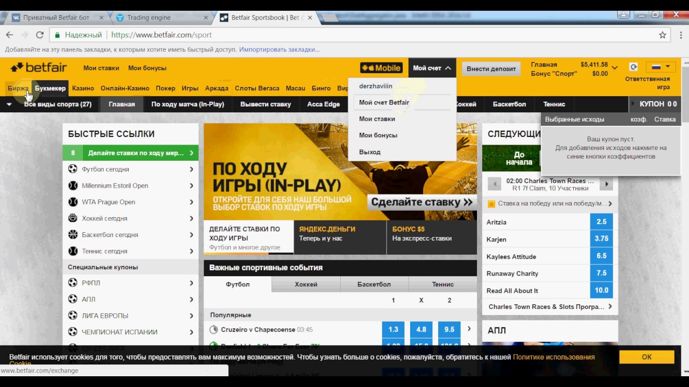The height and width of the screenshot is (387, 689).
Task: Bookmark page with the star icon
Action: pos(663,35)
